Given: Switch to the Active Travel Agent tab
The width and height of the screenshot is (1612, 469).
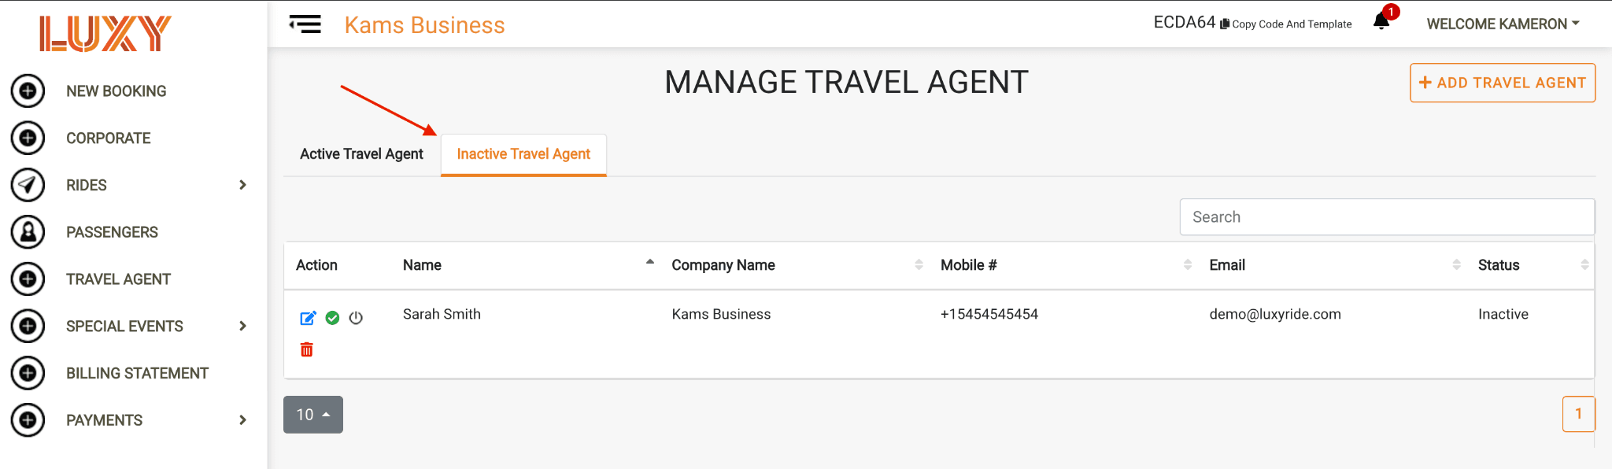Looking at the screenshot, I should pyautogui.click(x=361, y=154).
